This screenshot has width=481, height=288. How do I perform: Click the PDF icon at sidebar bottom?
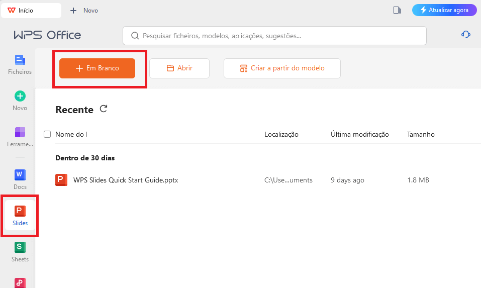click(20, 282)
